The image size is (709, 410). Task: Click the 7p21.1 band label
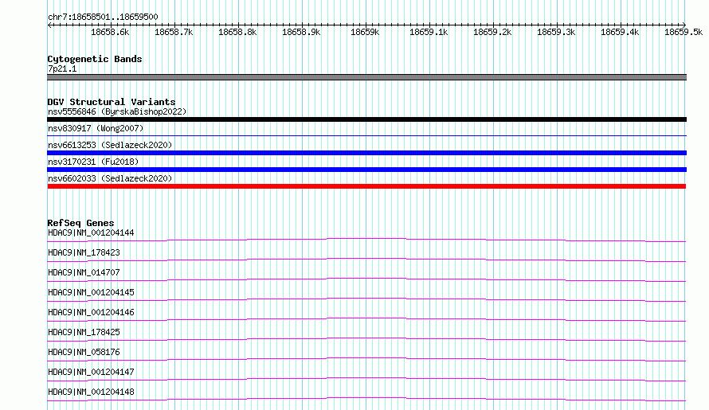(62, 68)
